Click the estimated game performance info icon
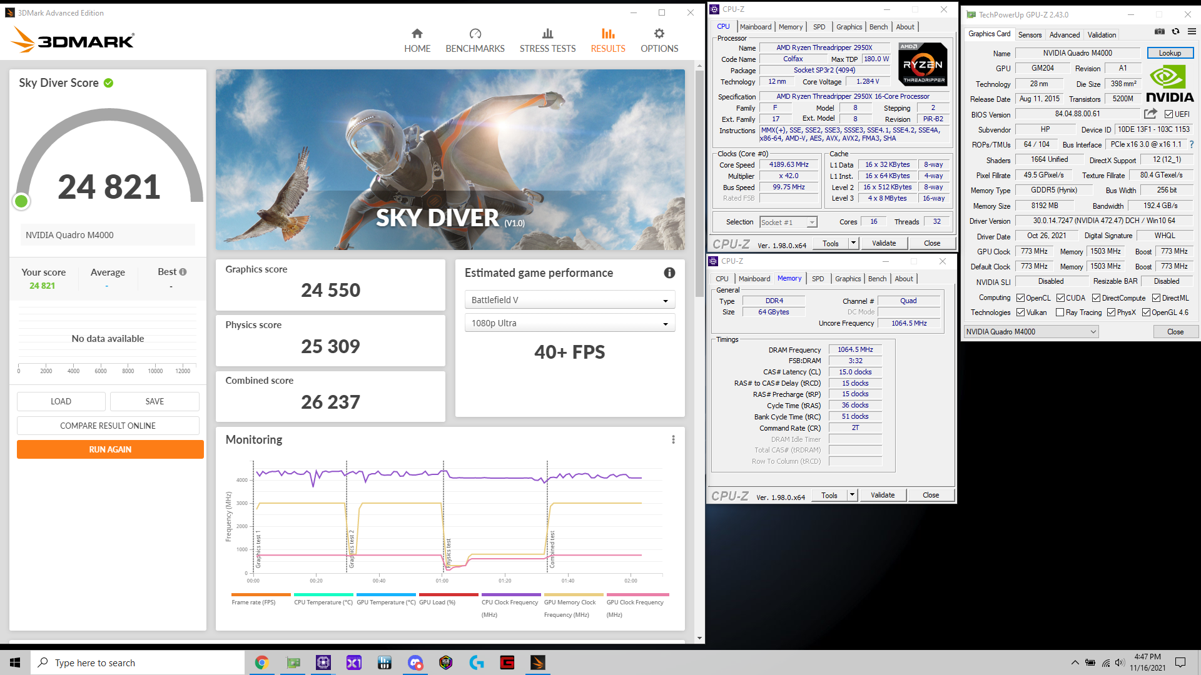The width and height of the screenshot is (1201, 675). click(669, 273)
